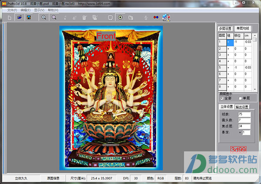Image resolution: width=261 pixels, height=184 pixels.
Task: Click the 请先停止预览 status message
Action: pos(202,178)
